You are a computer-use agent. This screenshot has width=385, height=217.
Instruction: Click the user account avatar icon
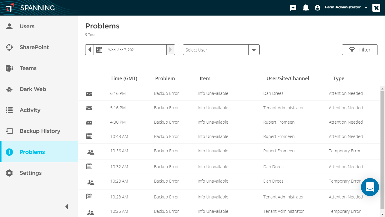318,8
